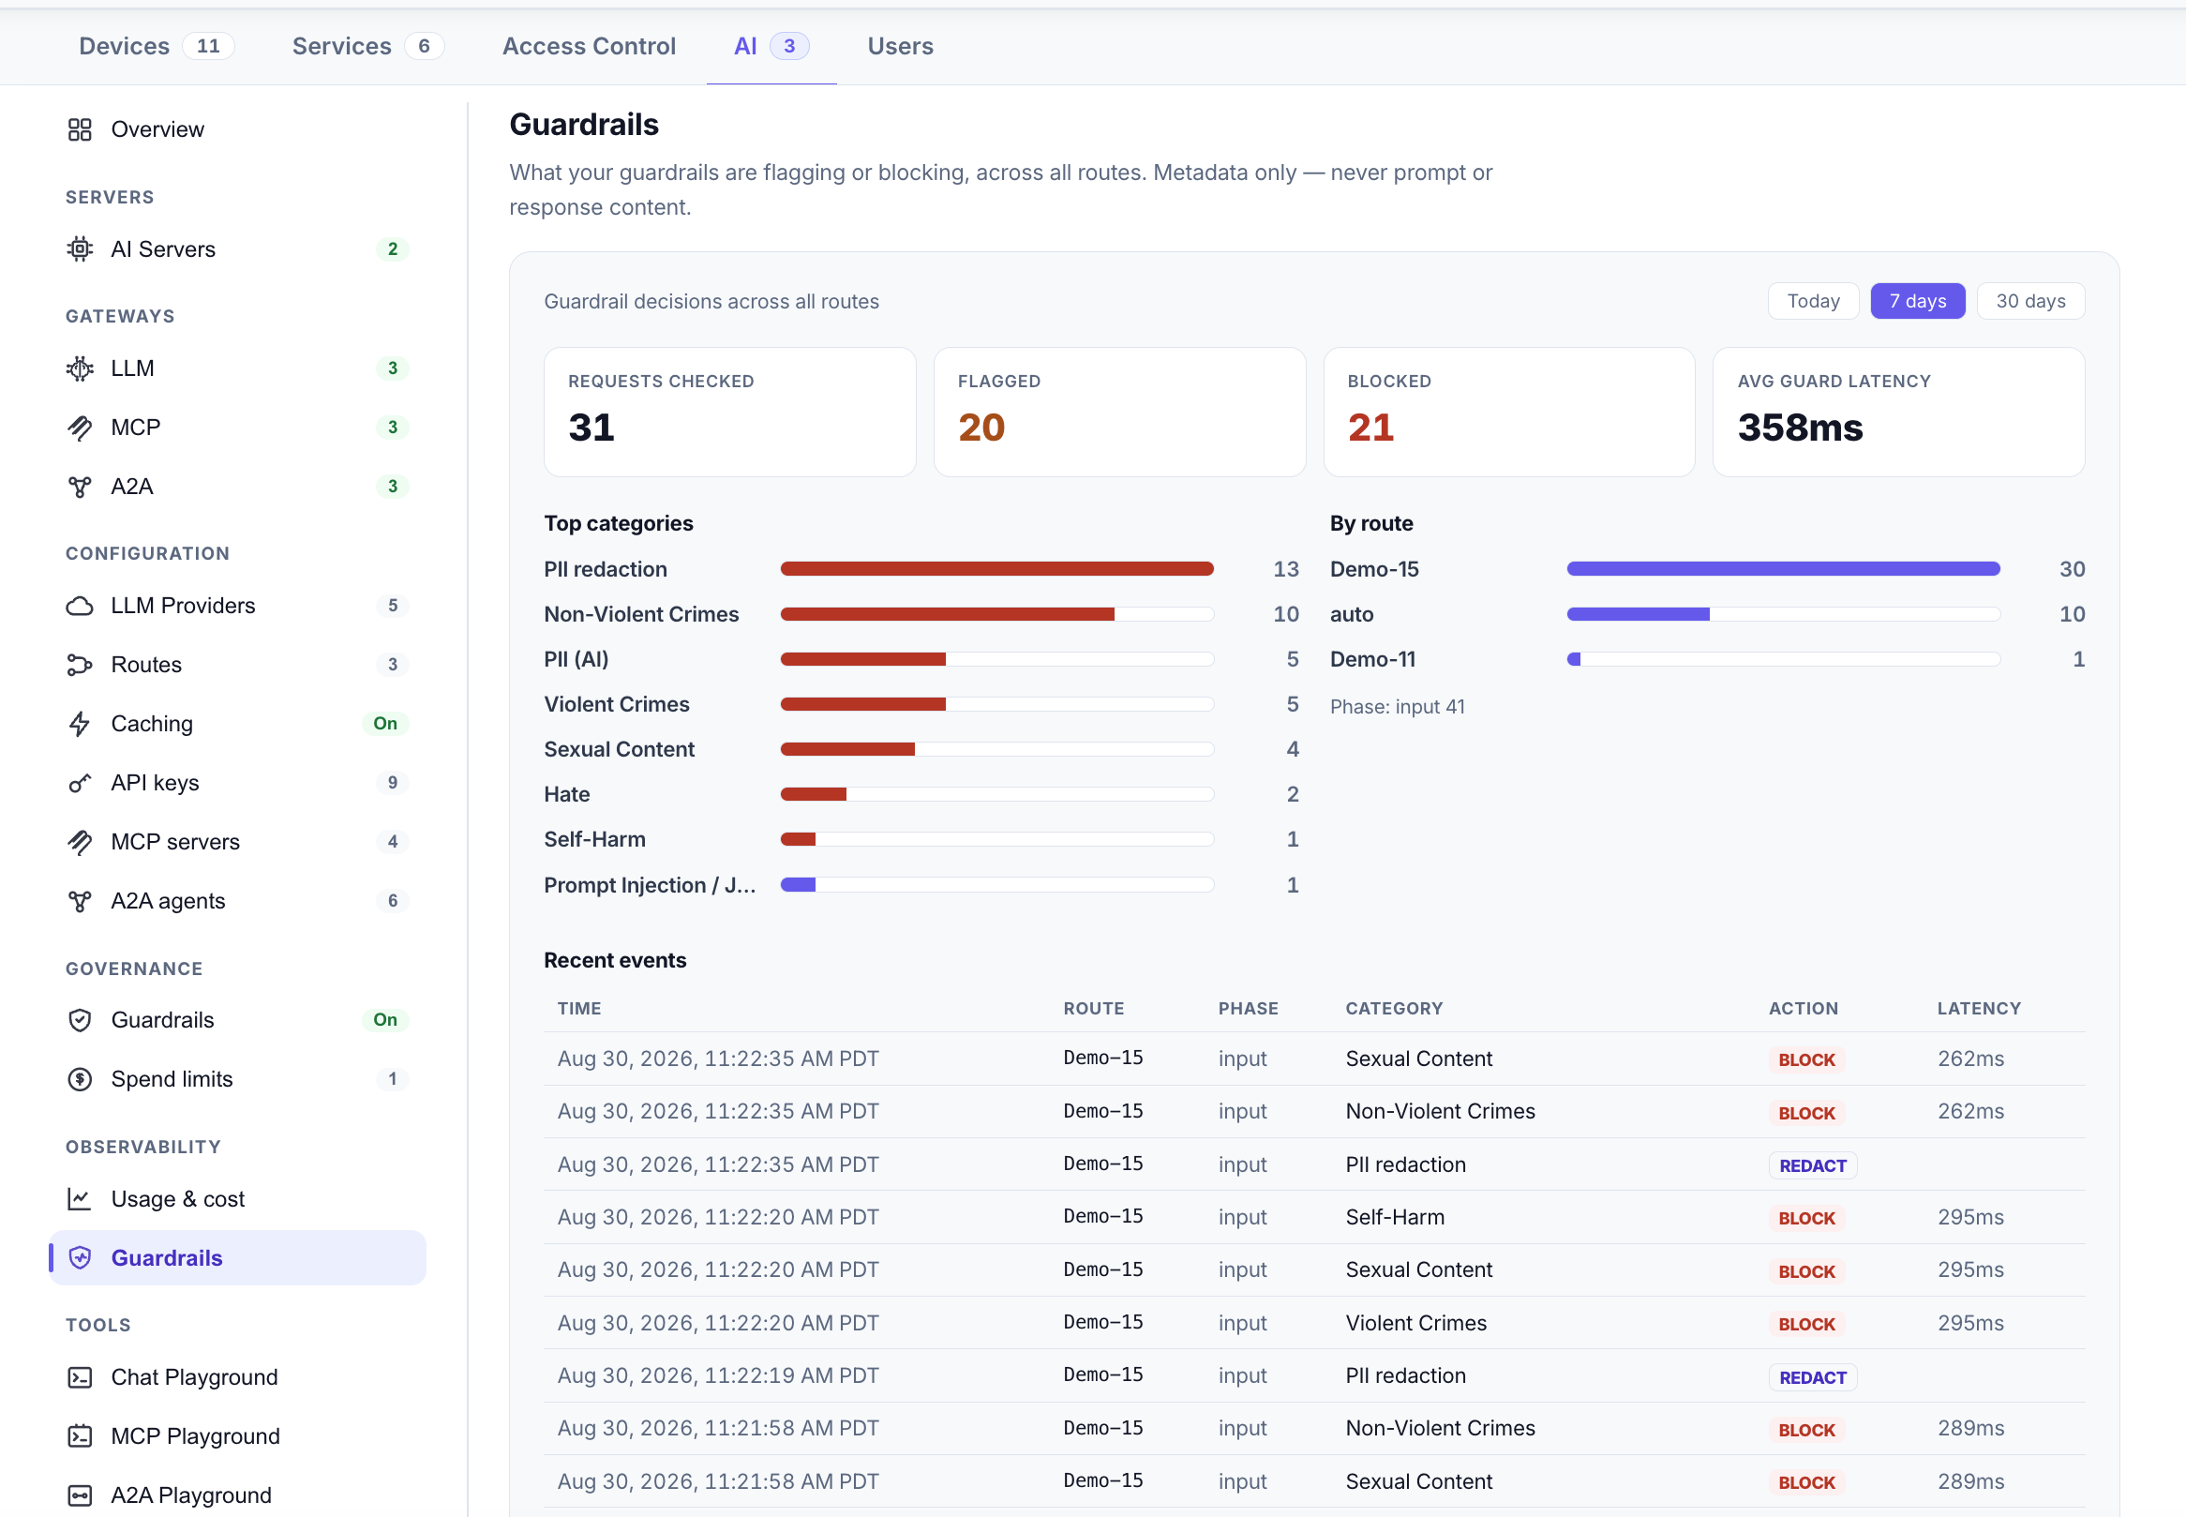Click the Hate category label

click(x=567, y=795)
